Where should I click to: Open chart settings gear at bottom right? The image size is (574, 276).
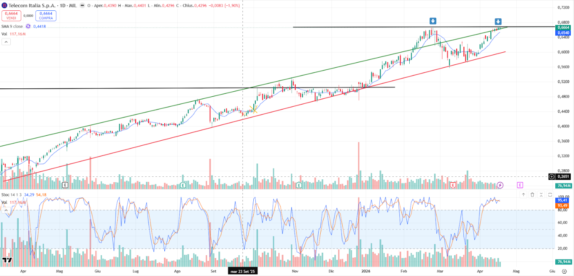point(564,271)
